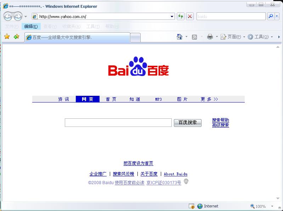Expand command bar overflow chevron
Image resolution: width=283 pixels, height=211 pixels.
click(x=279, y=37)
